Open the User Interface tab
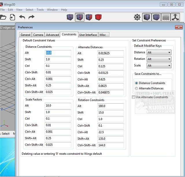185x177 pixels. pyautogui.click(x=88, y=35)
